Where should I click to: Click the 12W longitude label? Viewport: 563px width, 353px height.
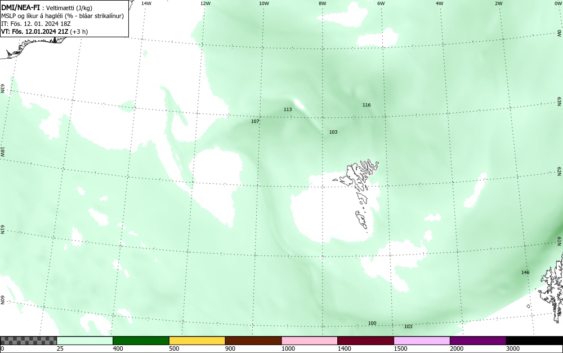coord(205,3)
